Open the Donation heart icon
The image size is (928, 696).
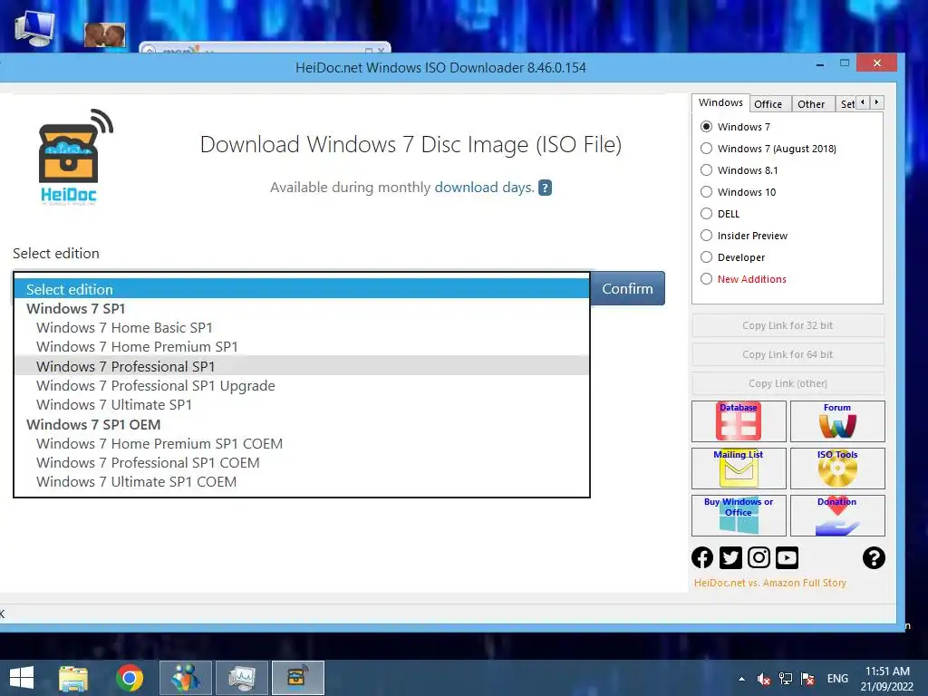coord(837,516)
